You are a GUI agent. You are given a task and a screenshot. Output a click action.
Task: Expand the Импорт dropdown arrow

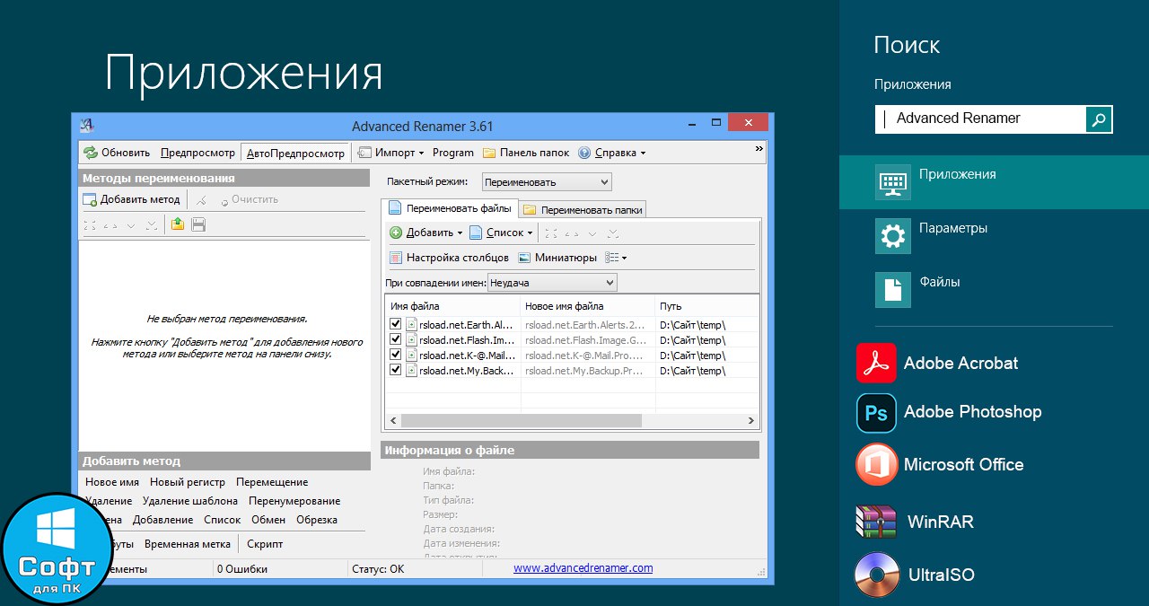pyautogui.click(x=421, y=154)
